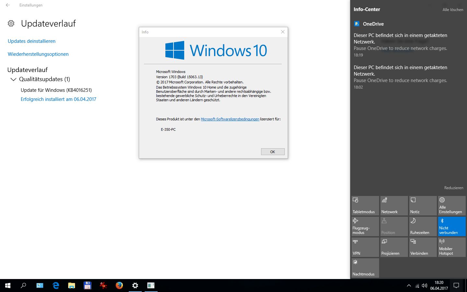
Task: Switch to winver Info window on taskbar
Action: pyautogui.click(x=151, y=286)
